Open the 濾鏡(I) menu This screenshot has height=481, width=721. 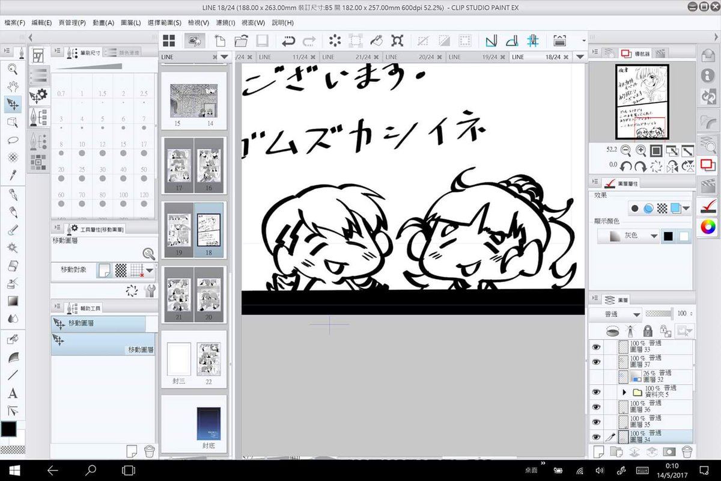coord(224,22)
